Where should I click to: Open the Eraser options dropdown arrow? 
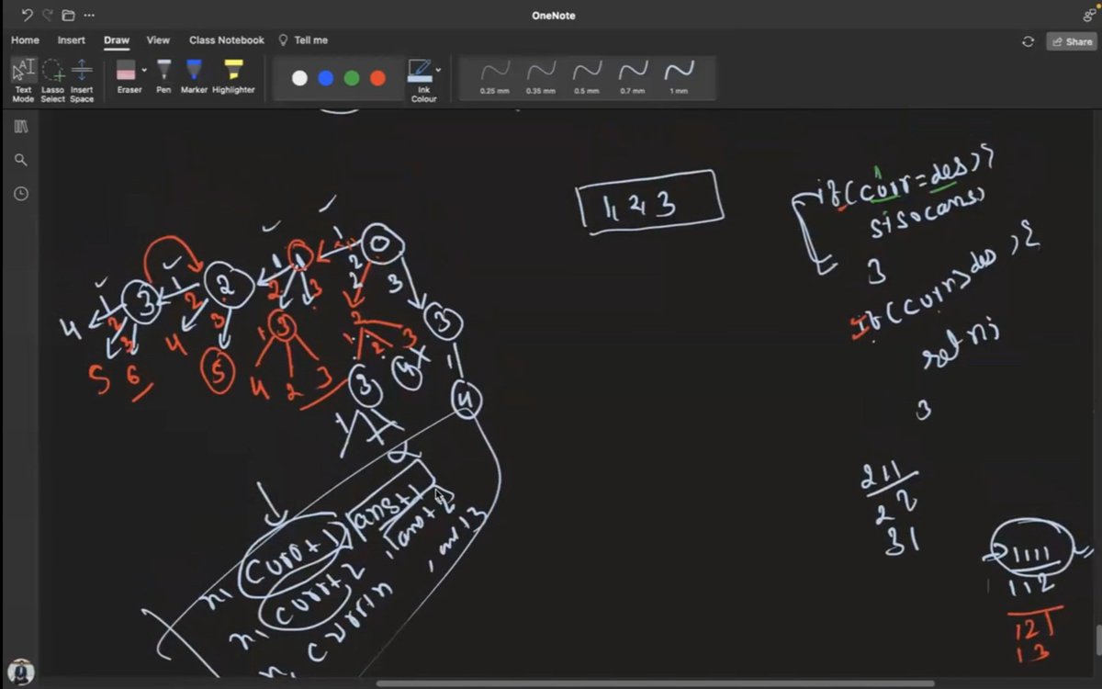click(x=144, y=70)
